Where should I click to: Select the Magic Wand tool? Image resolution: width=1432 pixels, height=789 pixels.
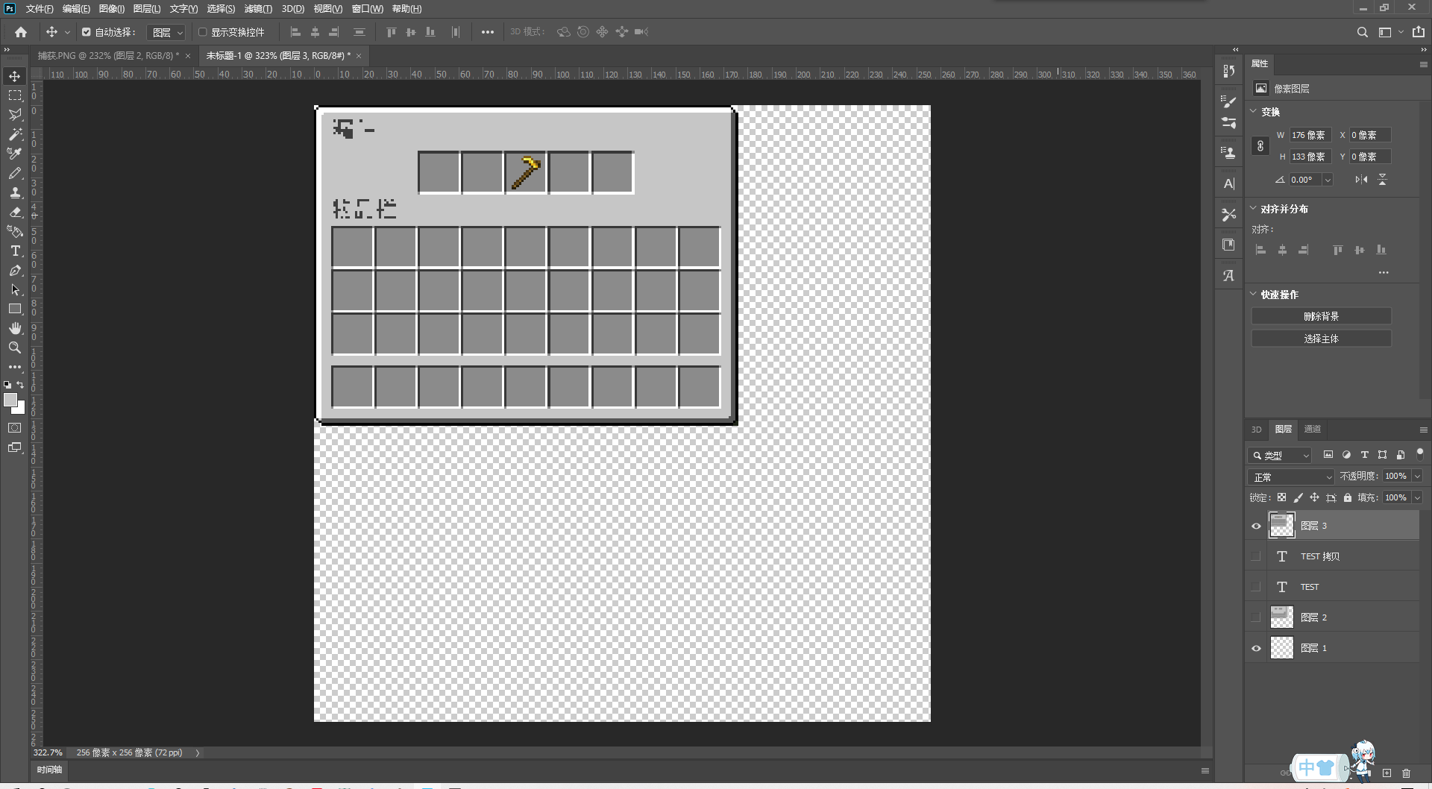tap(15, 134)
